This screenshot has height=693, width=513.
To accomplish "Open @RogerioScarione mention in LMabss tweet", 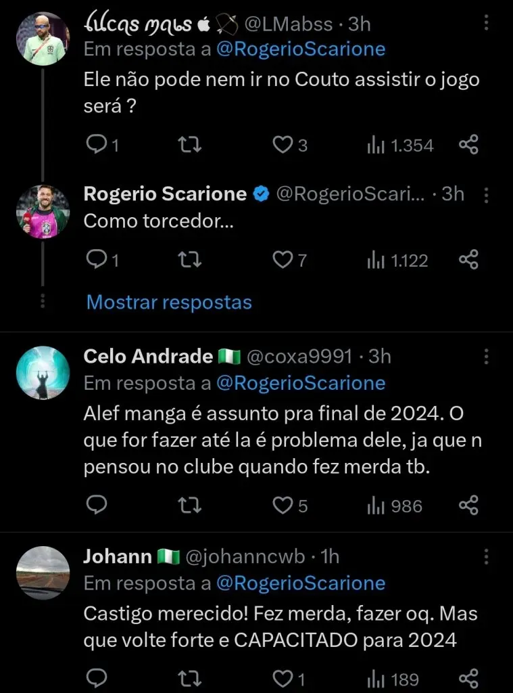I will 300,49.
